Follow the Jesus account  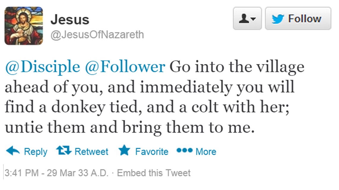tap(298, 18)
